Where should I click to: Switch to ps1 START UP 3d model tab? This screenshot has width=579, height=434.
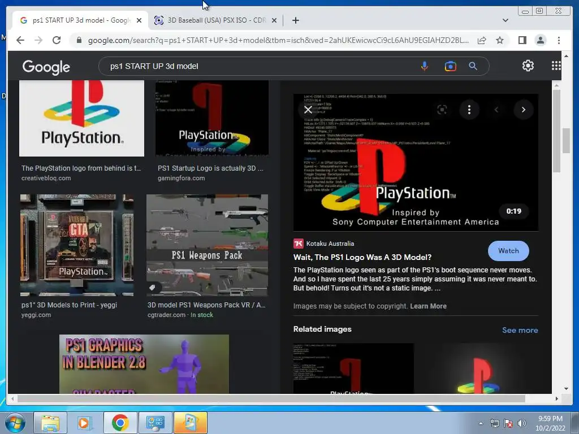pyautogui.click(x=80, y=20)
